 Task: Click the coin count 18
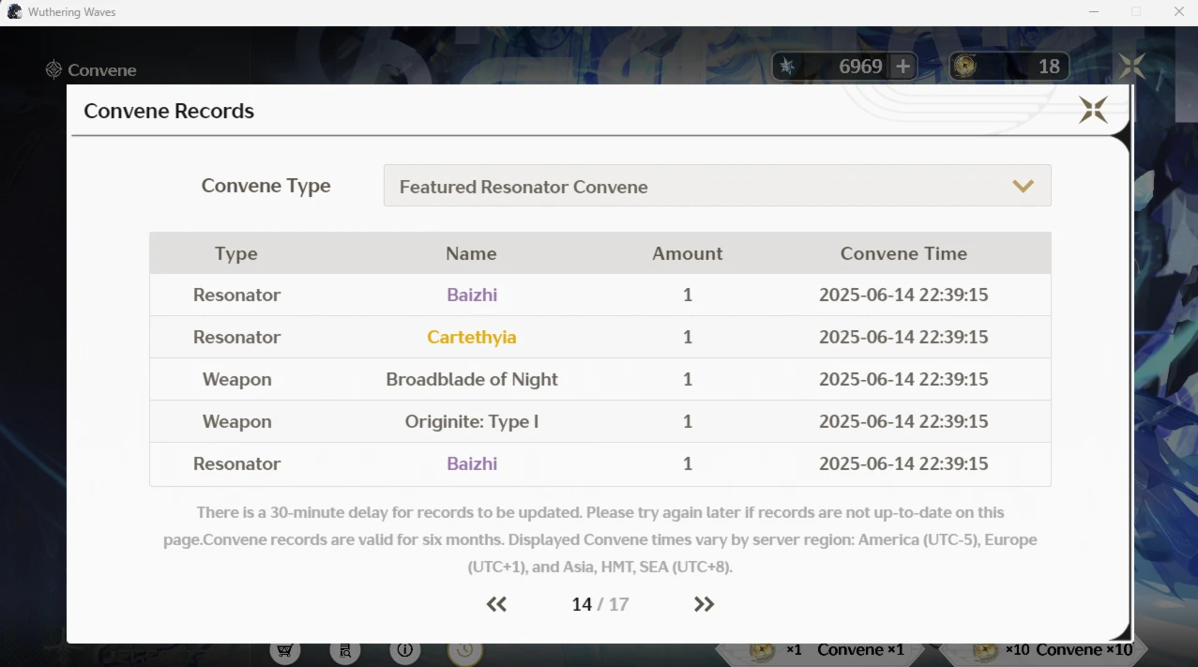1049,67
